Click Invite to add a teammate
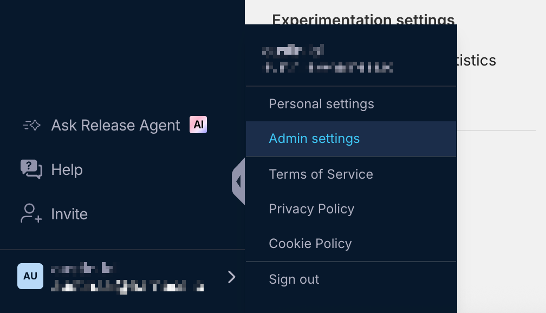Screen dimensions: 546x313 point(69,214)
